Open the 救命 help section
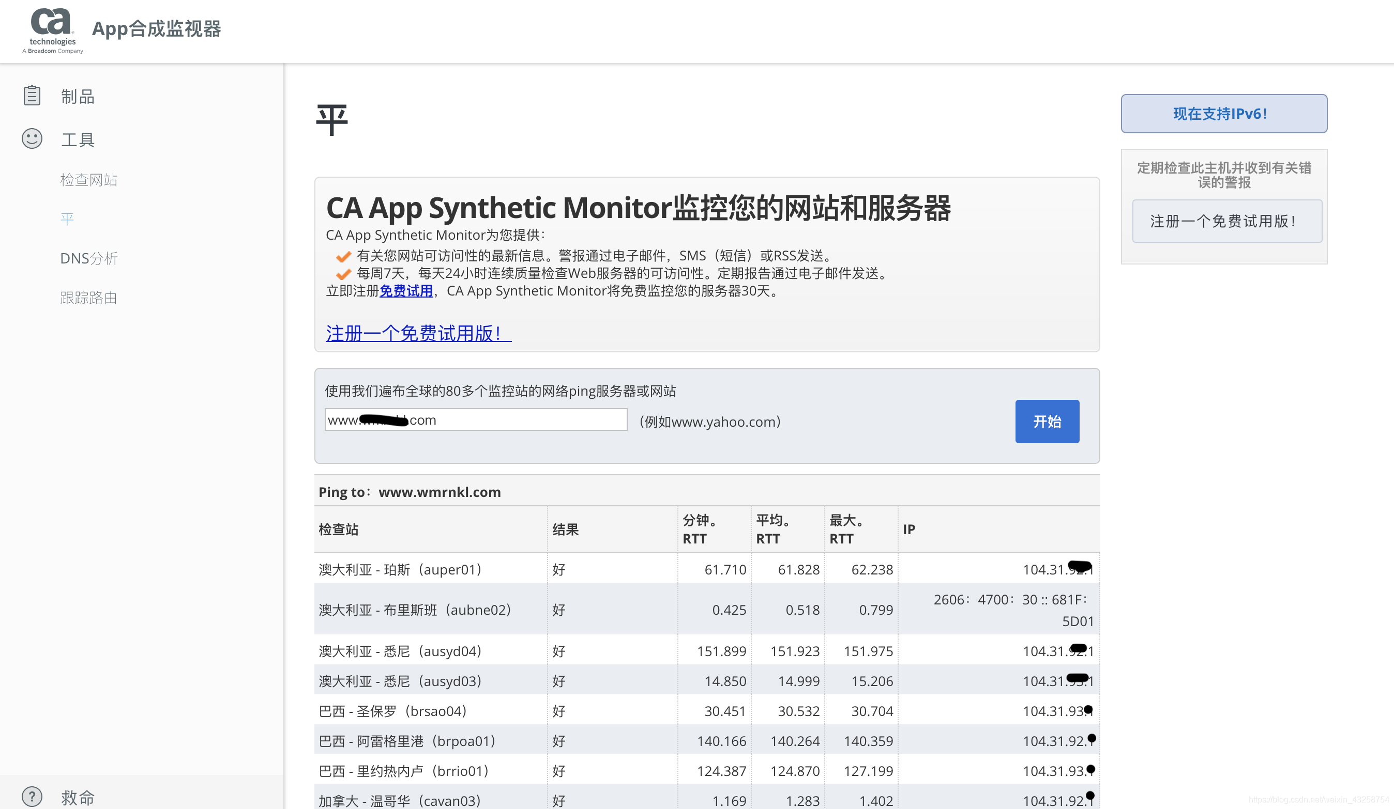Viewport: 1394px width, 809px height. 78,798
